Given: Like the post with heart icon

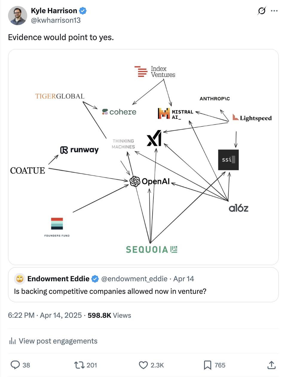Looking at the screenshot, I should pyautogui.click(x=143, y=365).
